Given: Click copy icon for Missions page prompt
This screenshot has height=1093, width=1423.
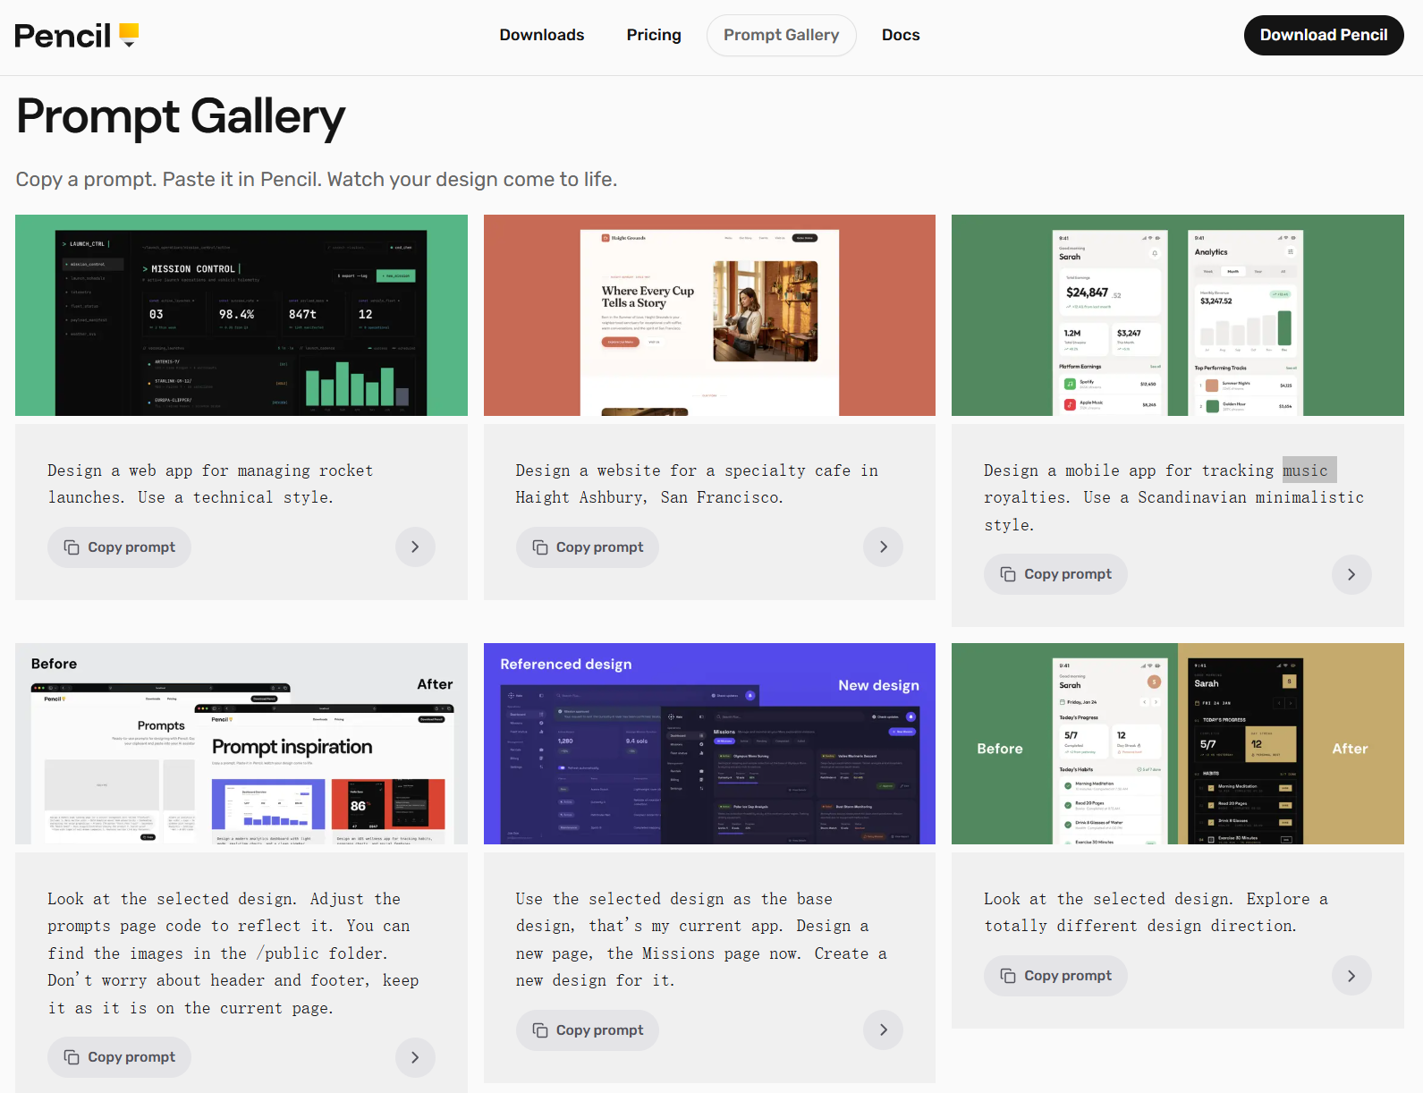Looking at the screenshot, I should (x=540, y=1030).
